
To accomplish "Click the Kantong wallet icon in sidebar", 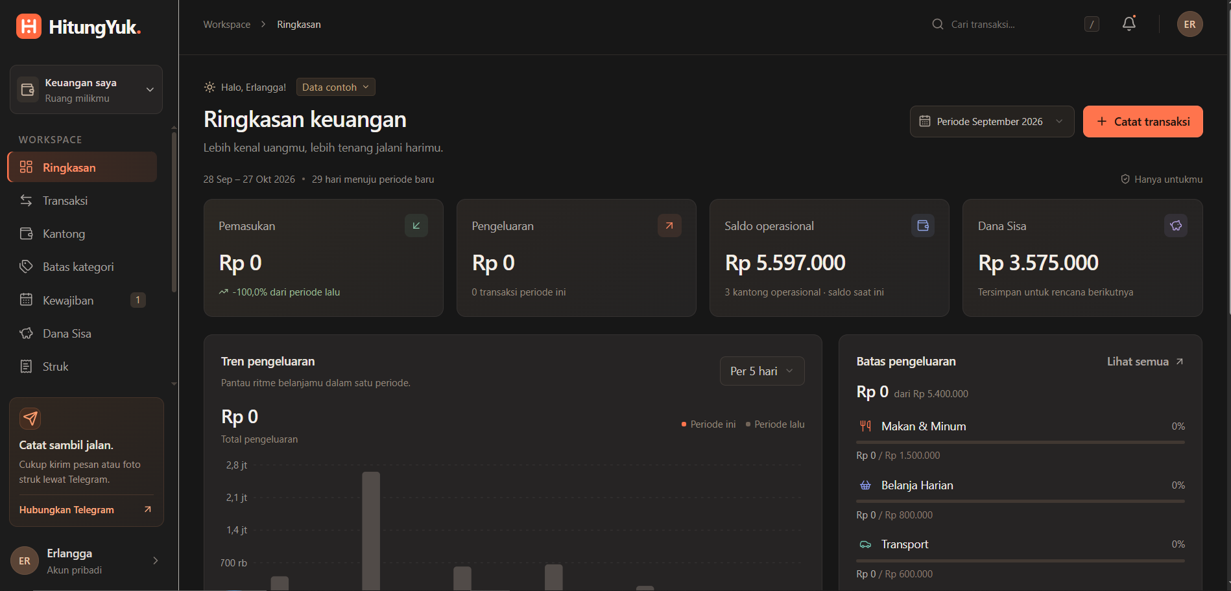I will point(26,233).
